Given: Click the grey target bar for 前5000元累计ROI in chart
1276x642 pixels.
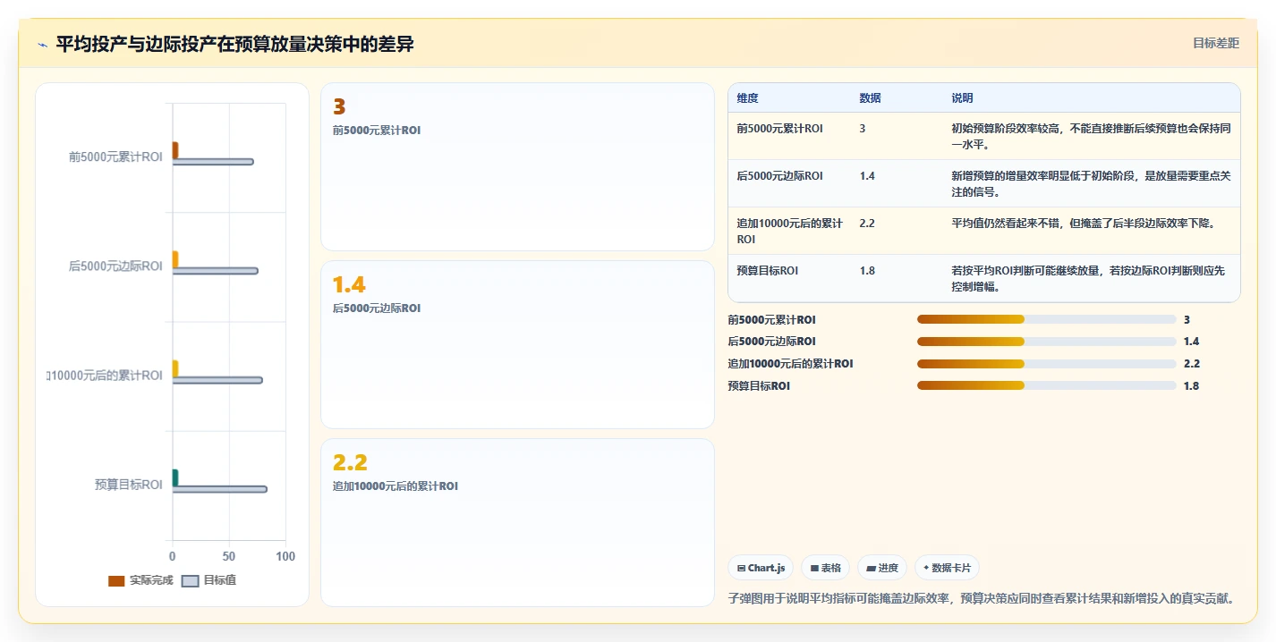Looking at the screenshot, I should click(213, 162).
